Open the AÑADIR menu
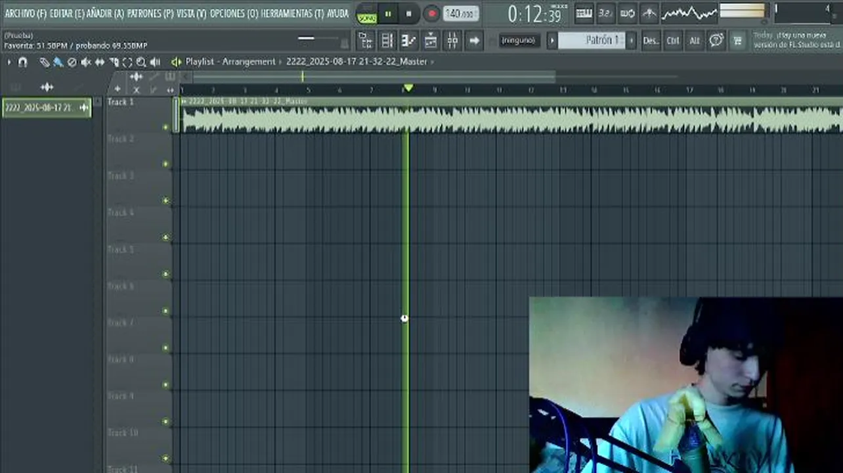The height and width of the screenshot is (473, 843). pyautogui.click(x=105, y=13)
